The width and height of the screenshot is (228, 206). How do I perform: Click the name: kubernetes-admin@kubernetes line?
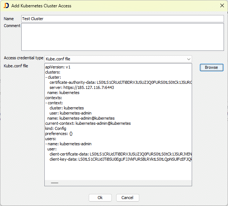click(81, 119)
